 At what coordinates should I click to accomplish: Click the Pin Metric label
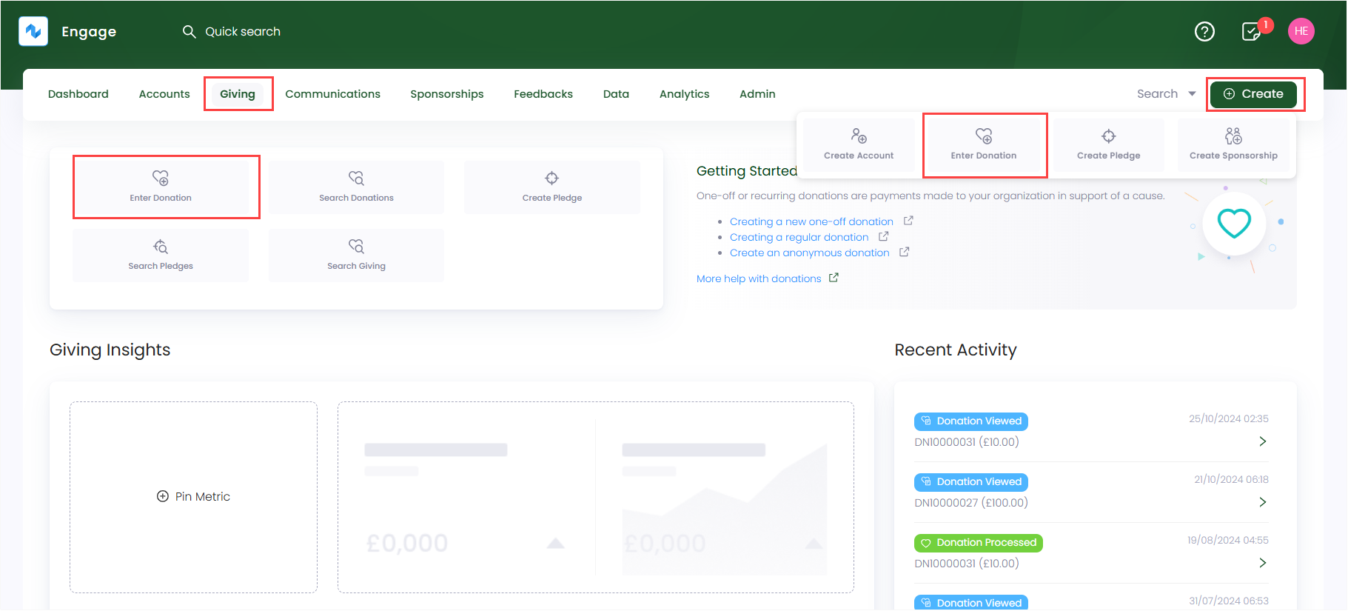(203, 496)
